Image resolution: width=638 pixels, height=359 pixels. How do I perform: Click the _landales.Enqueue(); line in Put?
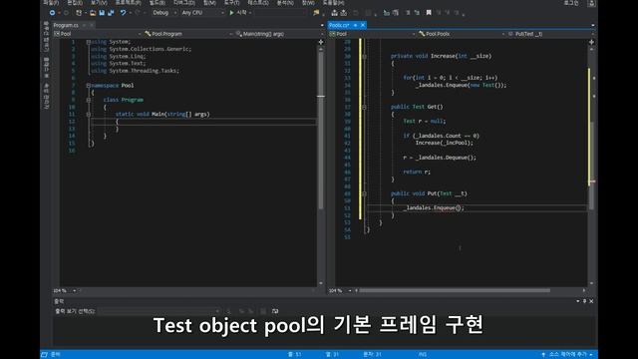pyautogui.click(x=434, y=208)
